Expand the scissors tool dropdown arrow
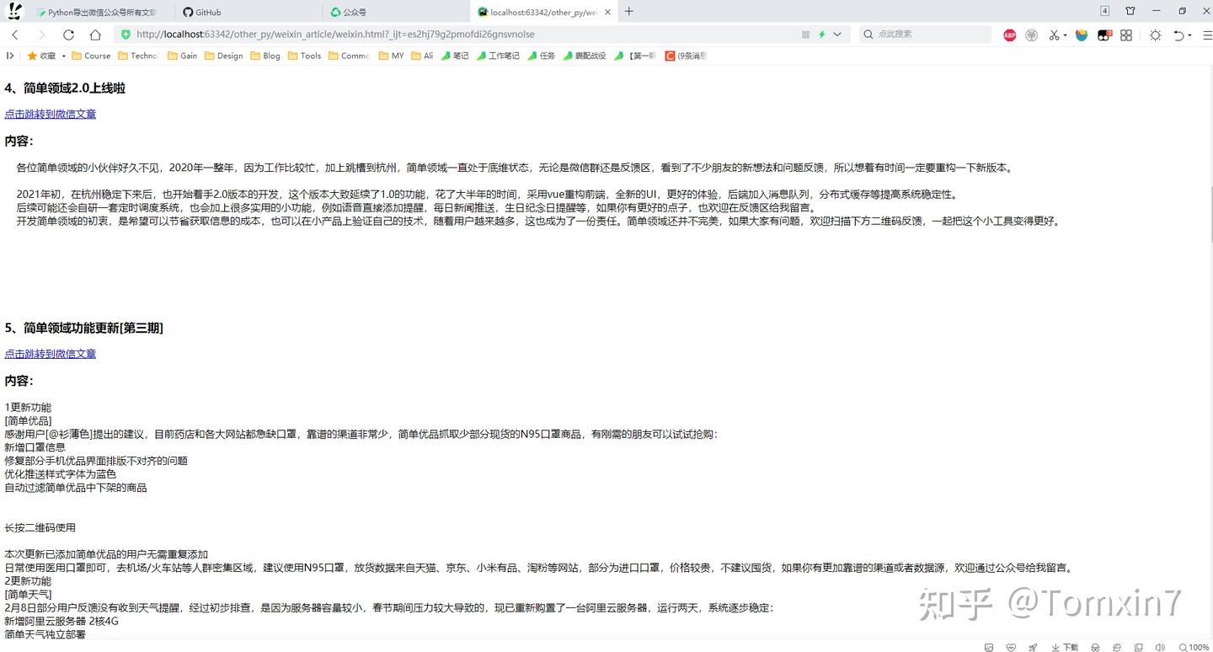 click(x=1066, y=35)
